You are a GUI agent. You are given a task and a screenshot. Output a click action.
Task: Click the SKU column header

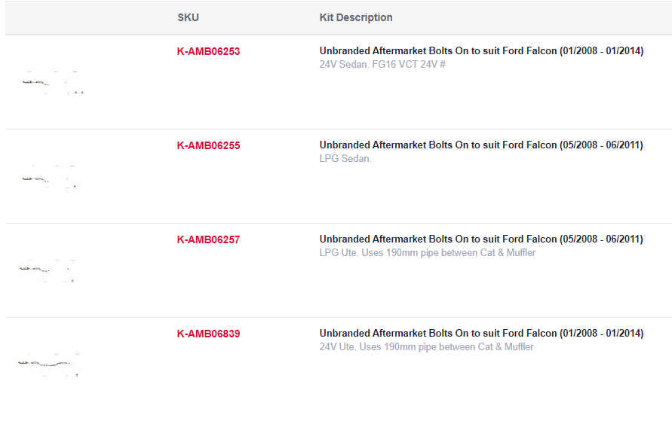pos(188,17)
